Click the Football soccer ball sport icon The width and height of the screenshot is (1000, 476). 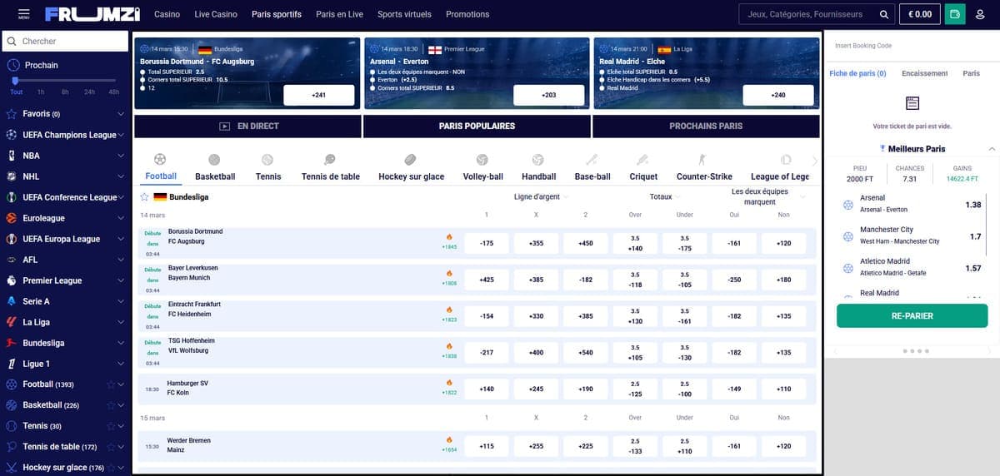[160, 159]
